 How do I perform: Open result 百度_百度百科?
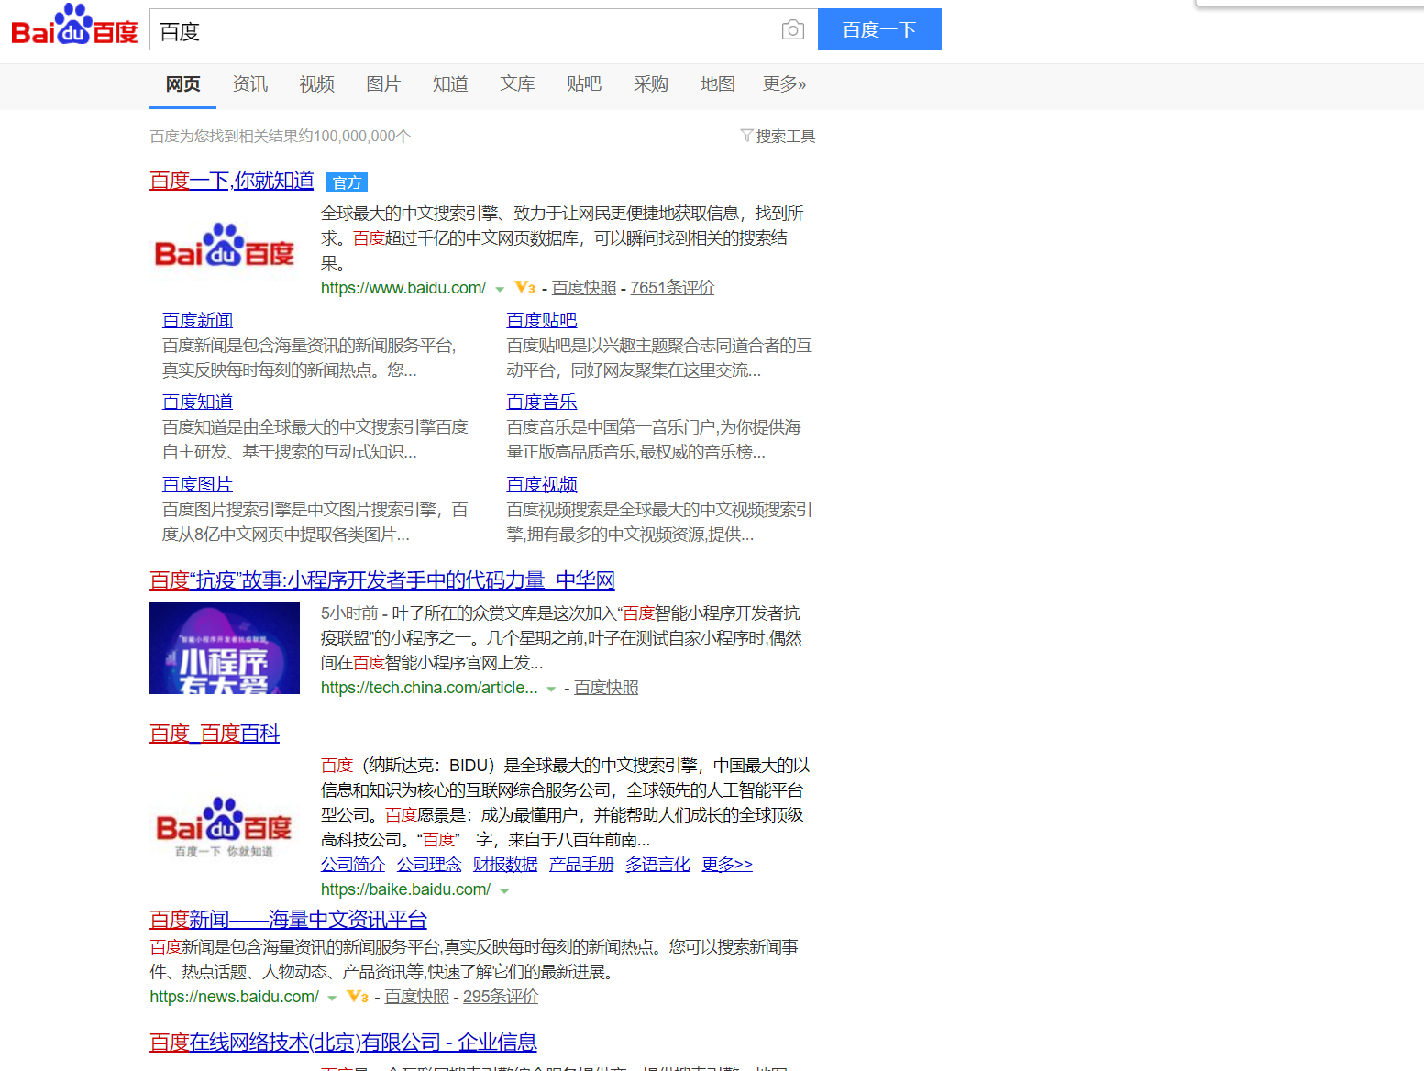coord(215,734)
